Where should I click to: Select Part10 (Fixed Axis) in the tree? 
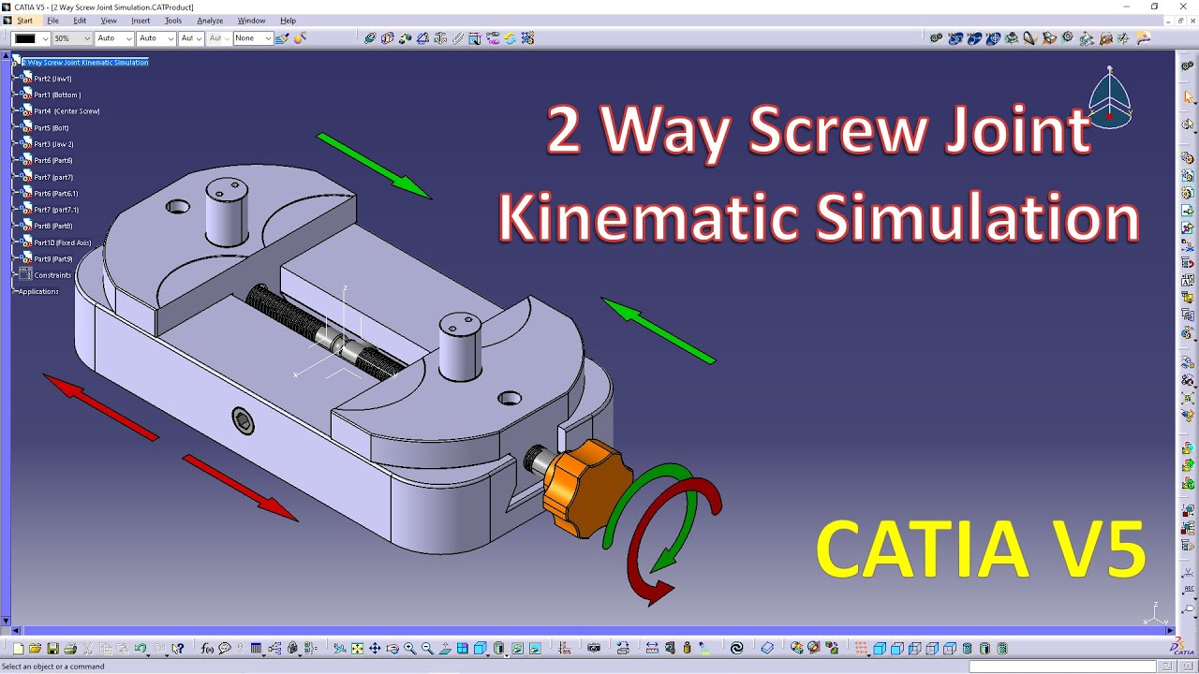click(x=63, y=242)
